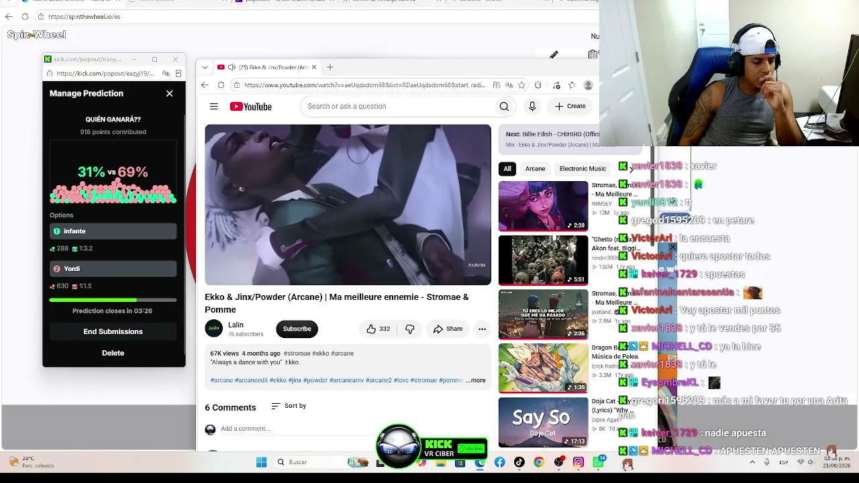859x483 pixels.
Task: Like the Ekko & Jinx video
Action: pos(378,329)
